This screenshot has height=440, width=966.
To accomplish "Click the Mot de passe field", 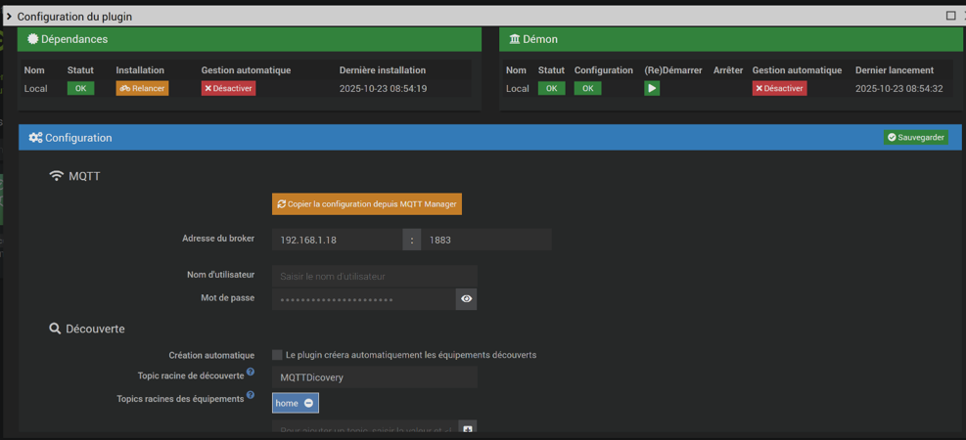I will pyautogui.click(x=363, y=299).
